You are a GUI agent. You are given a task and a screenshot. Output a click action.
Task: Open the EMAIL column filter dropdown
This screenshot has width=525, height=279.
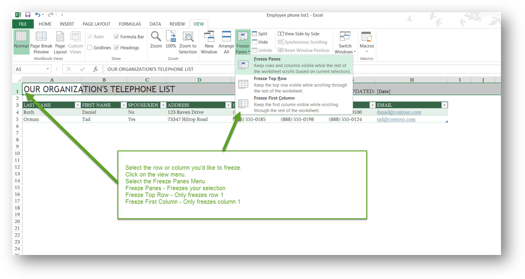[x=444, y=105]
